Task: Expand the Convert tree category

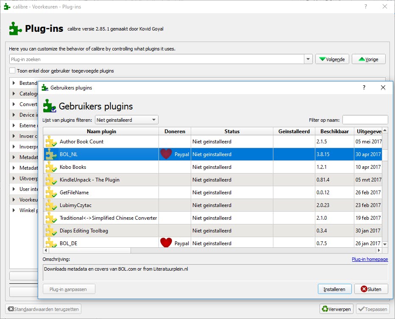Action: (x=14, y=104)
